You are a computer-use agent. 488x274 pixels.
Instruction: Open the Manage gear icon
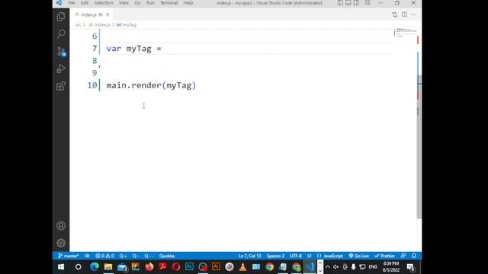(61, 243)
